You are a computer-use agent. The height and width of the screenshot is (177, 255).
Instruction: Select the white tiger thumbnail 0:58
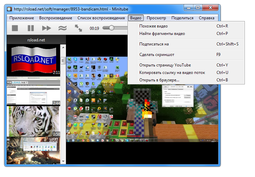(33, 121)
